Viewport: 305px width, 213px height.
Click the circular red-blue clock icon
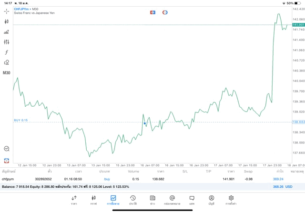[x=165, y=12]
